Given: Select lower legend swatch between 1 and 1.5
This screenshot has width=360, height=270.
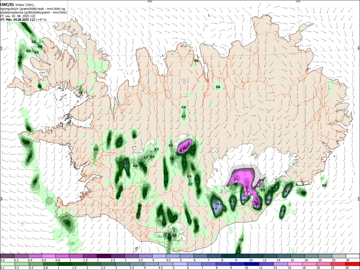Looking at the screenshot, I should click(65, 264).
